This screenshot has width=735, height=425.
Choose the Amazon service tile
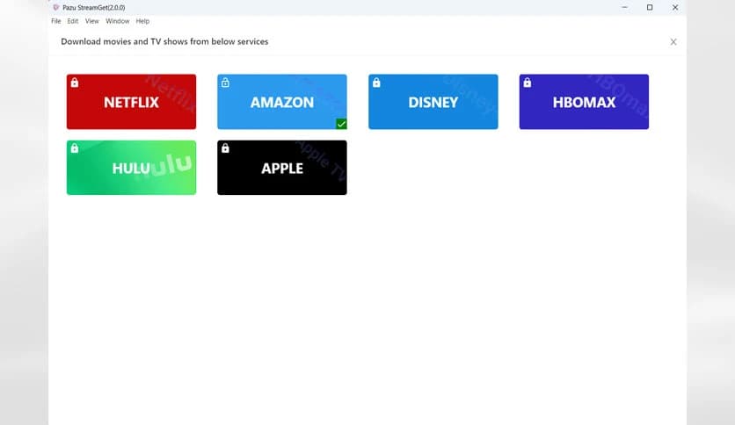click(282, 102)
